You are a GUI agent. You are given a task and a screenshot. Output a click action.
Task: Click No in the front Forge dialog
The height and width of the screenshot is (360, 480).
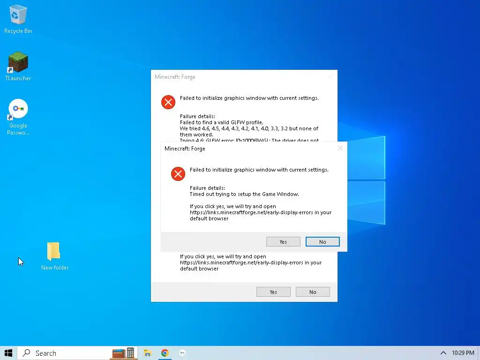pos(322,242)
